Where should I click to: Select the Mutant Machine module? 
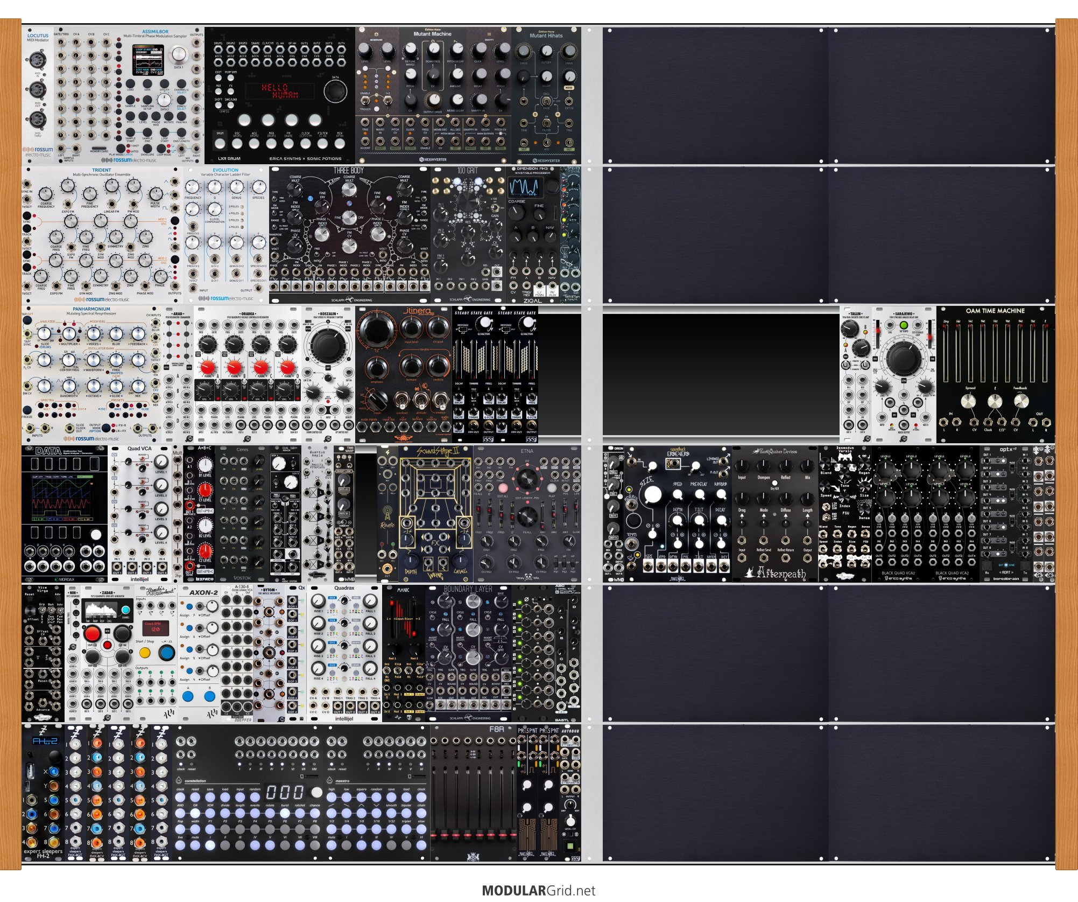[433, 96]
